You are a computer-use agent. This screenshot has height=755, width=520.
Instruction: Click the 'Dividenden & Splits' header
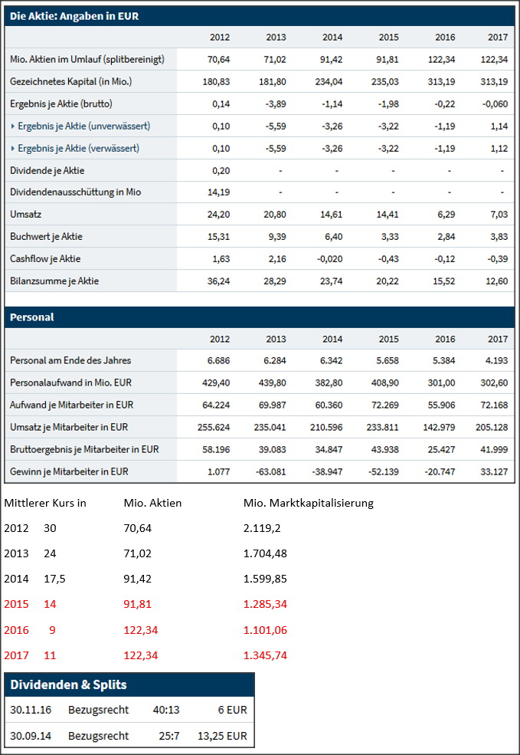click(x=68, y=684)
